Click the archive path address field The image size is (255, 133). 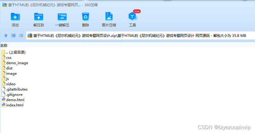click(140, 35)
